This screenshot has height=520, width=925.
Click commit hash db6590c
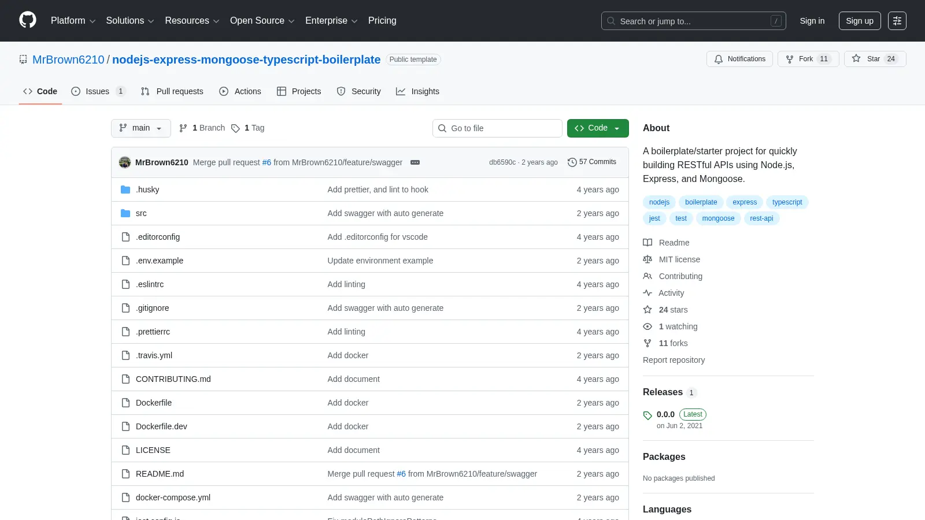pos(502,162)
